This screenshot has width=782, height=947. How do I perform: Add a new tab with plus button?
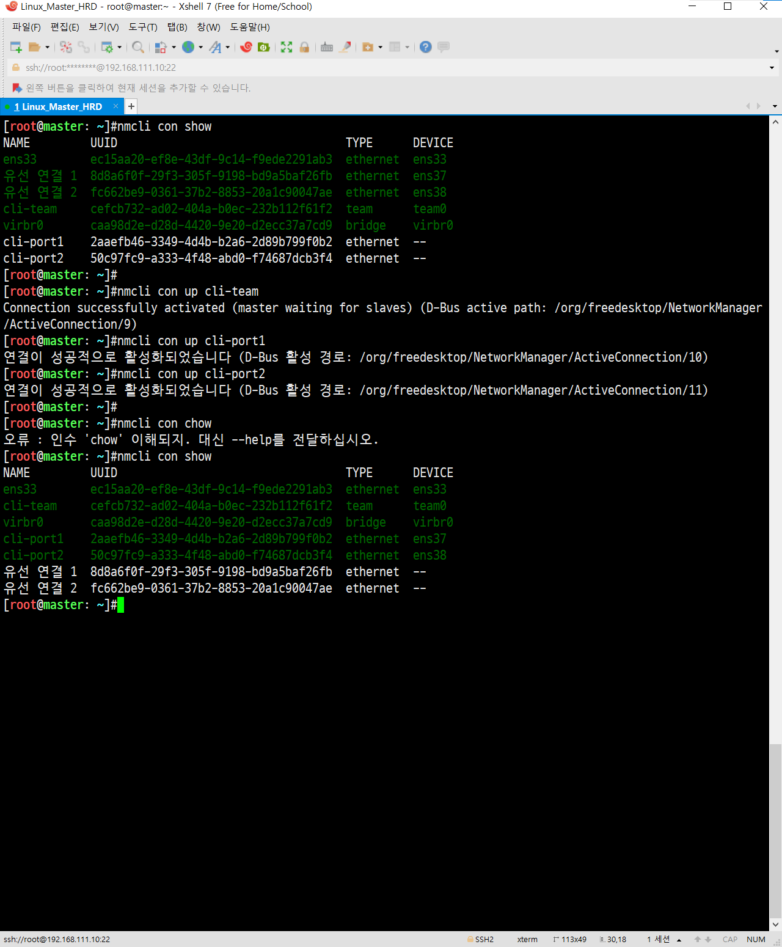tap(131, 106)
